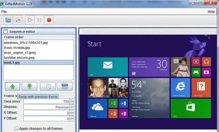Image resolution: width=219 pixels, height=132 pixels.
Task: Decrease Y Offset with down stepper
Action: (x=71, y=120)
